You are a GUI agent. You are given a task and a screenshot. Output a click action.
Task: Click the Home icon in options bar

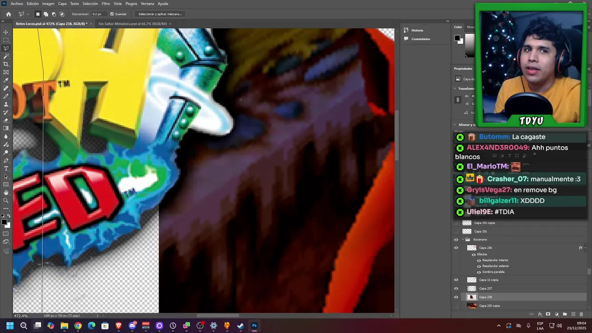8,14
